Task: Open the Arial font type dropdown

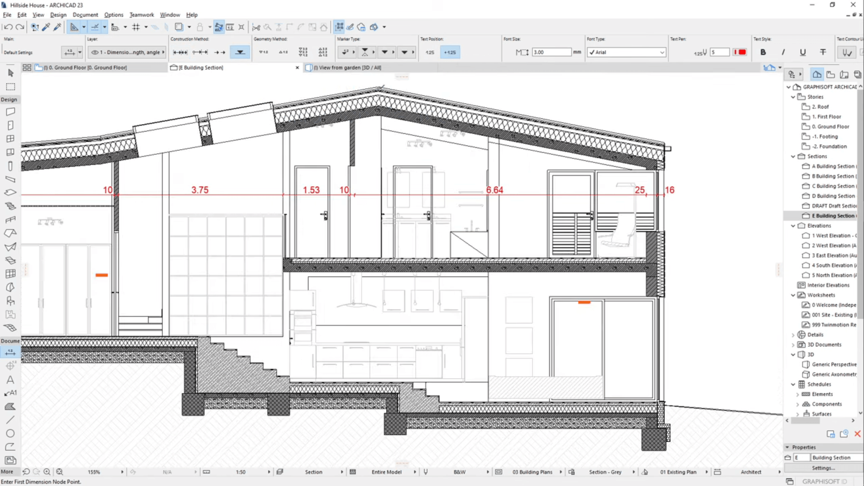Action: tap(626, 52)
